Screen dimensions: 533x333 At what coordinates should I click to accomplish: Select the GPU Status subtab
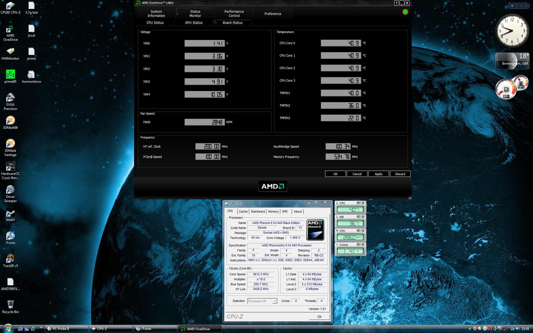tap(194, 22)
